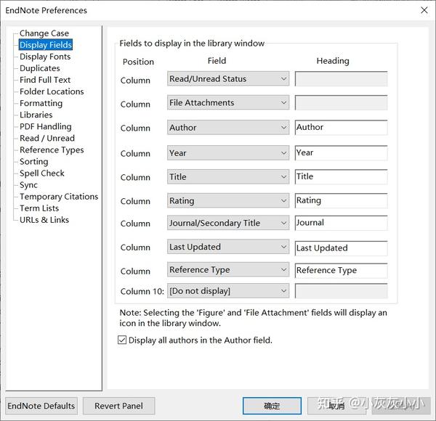Open URLs & Links preferences
Image resolution: width=436 pixels, height=421 pixels.
coord(44,220)
